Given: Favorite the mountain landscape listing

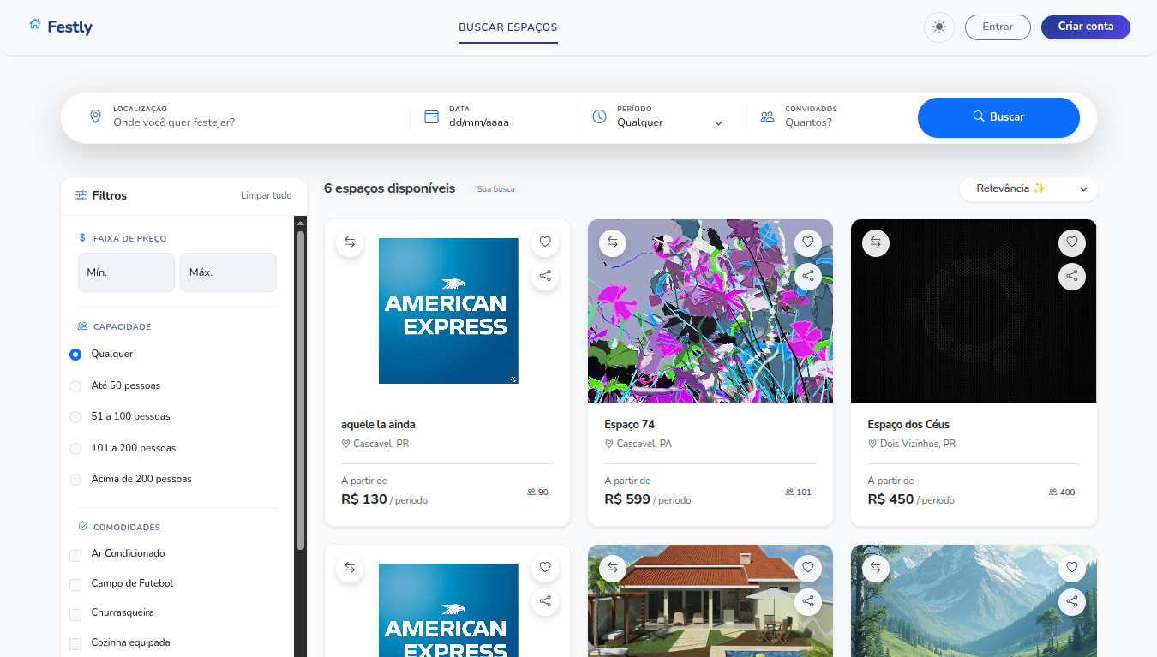Looking at the screenshot, I should tap(1072, 568).
